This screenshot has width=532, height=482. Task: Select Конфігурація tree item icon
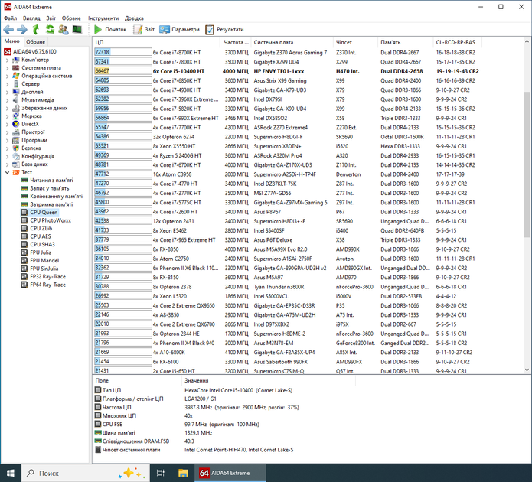[15, 156]
